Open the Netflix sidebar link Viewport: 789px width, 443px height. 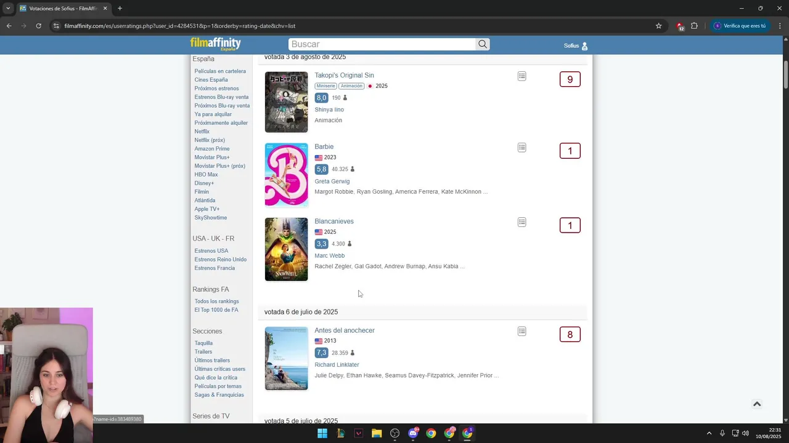click(202, 132)
